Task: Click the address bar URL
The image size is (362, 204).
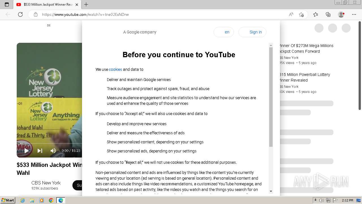Action: (x=85, y=14)
